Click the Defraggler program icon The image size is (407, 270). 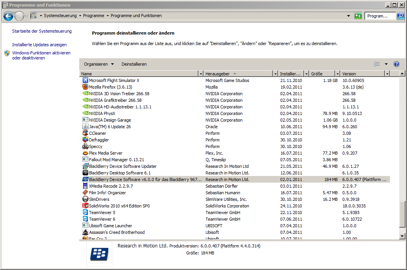pyautogui.click(x=85, y=140)
